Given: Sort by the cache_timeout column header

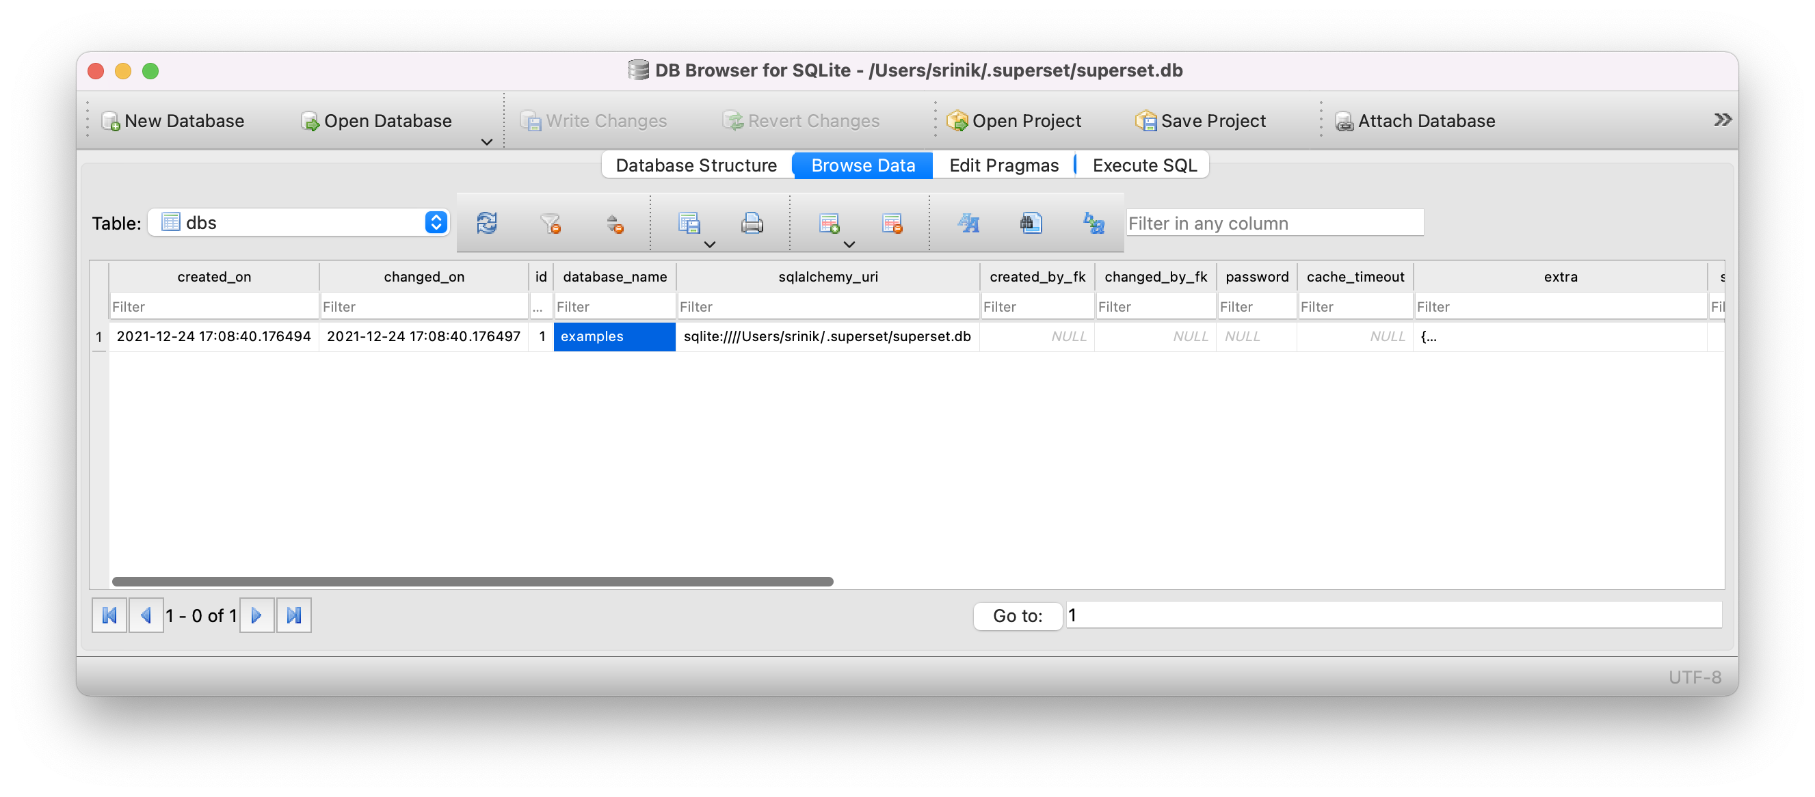Looking at the screenshot, I should coord(1355,277).
